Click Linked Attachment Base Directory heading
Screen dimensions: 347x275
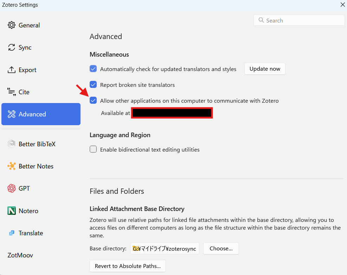tap(137, 209)
